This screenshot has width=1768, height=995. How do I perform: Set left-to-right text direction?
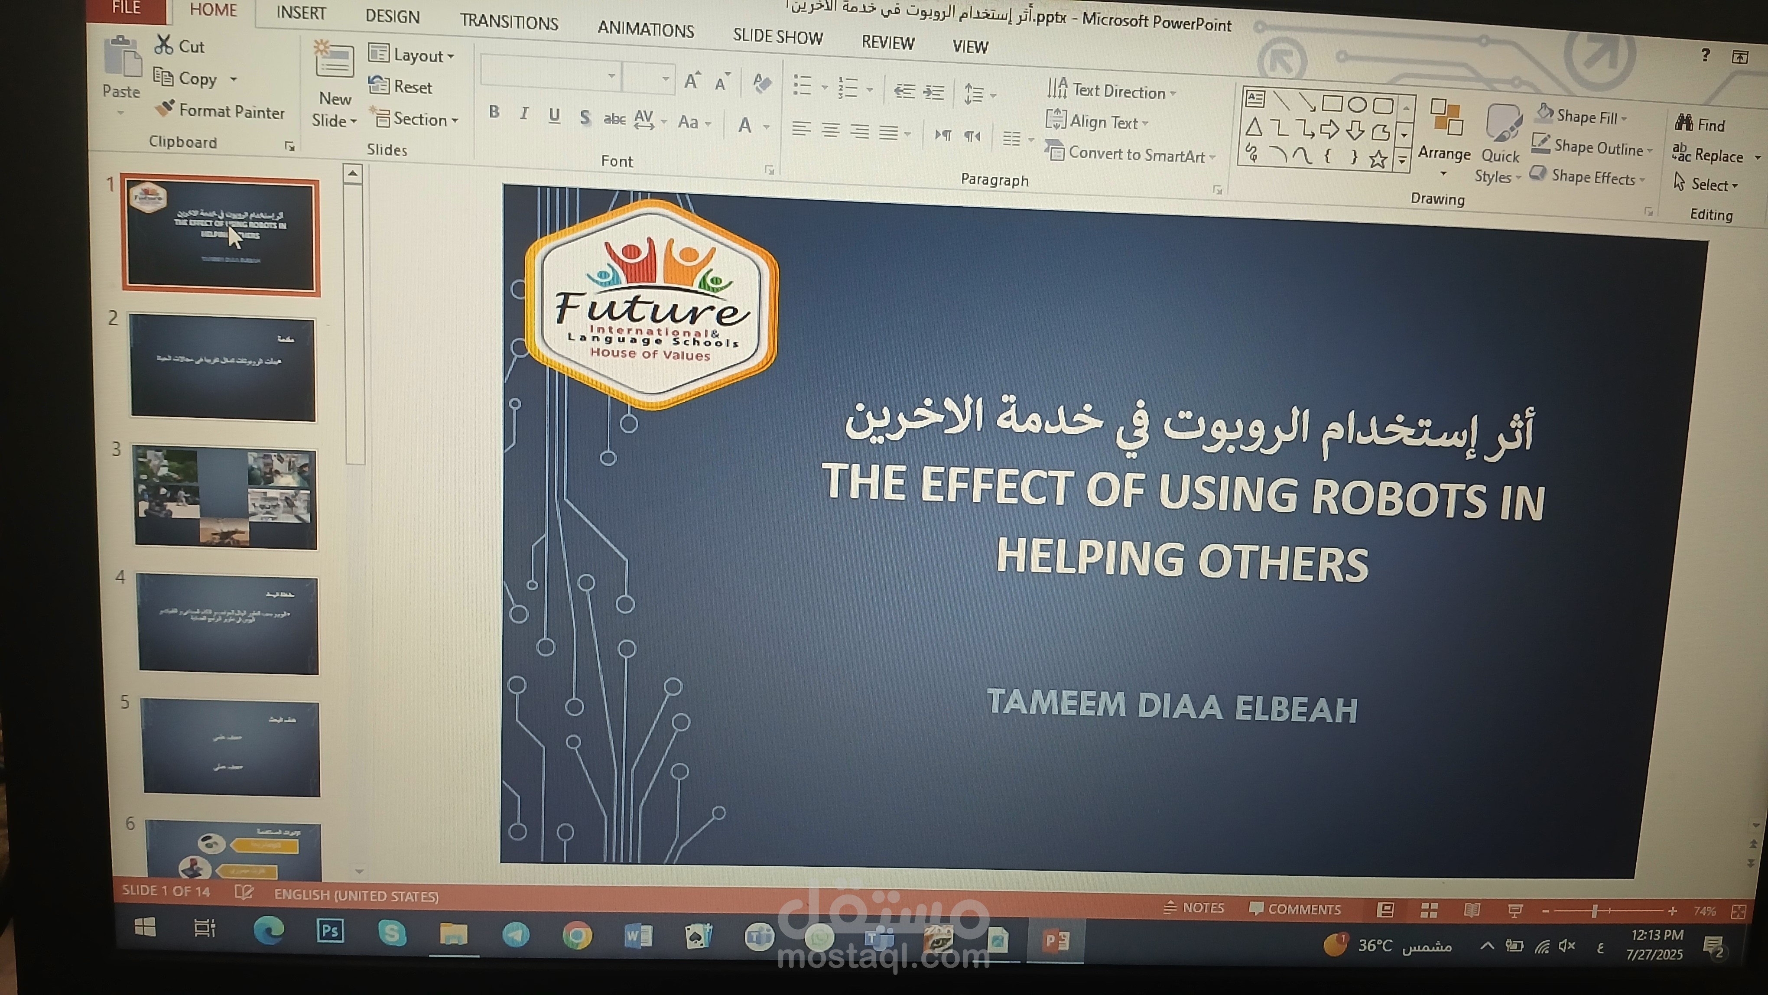pos(943,134)
